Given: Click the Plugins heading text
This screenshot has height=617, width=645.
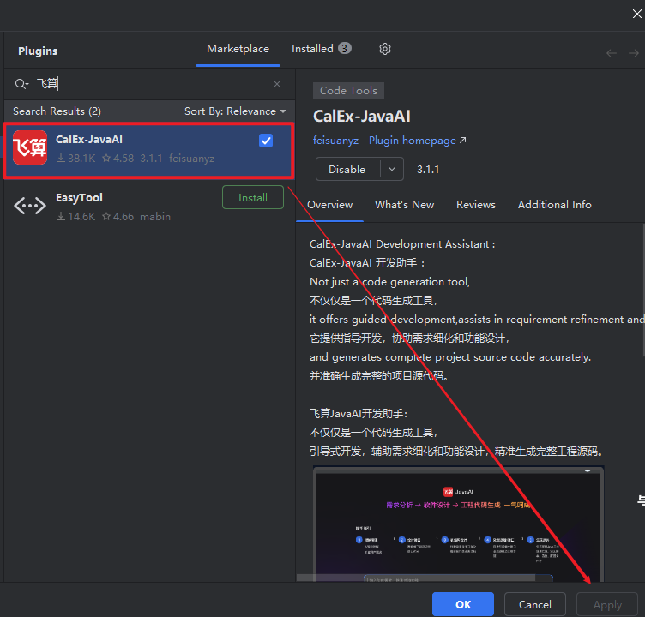Looking at the screenshot, I should pyautogui.click(x=38, y=51).
